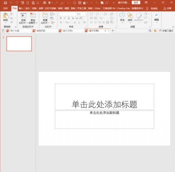The width and height of the screenshot is (175, 172).
Task: Switch to the Insert (插入) tab
Action: tap(21, 8)
